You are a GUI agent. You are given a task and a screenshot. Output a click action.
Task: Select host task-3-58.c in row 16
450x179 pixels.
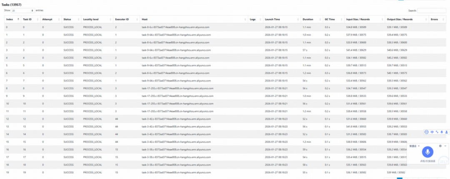pyautogui.click(x=176, y=149)
